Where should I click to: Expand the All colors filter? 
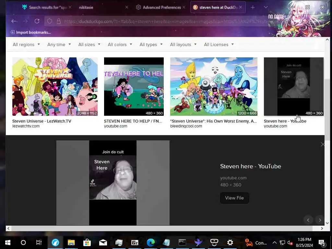click(120, 44)
